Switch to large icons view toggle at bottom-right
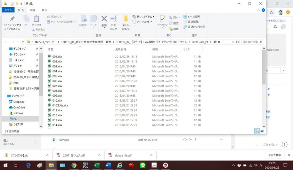 (262, 131)
